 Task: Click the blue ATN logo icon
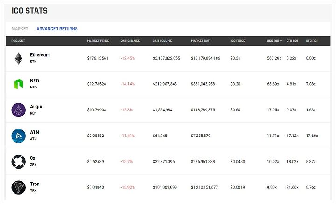tap(18, 136)
